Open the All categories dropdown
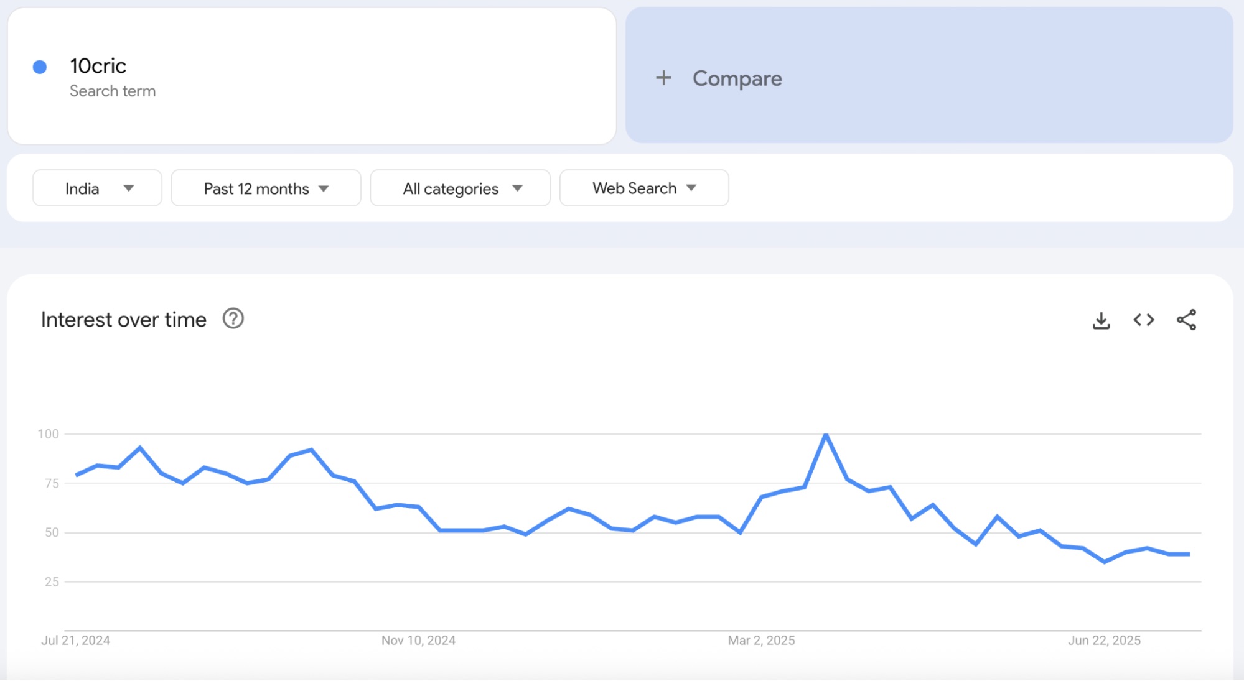The image size is (1244, 681). tap(460, 188)
